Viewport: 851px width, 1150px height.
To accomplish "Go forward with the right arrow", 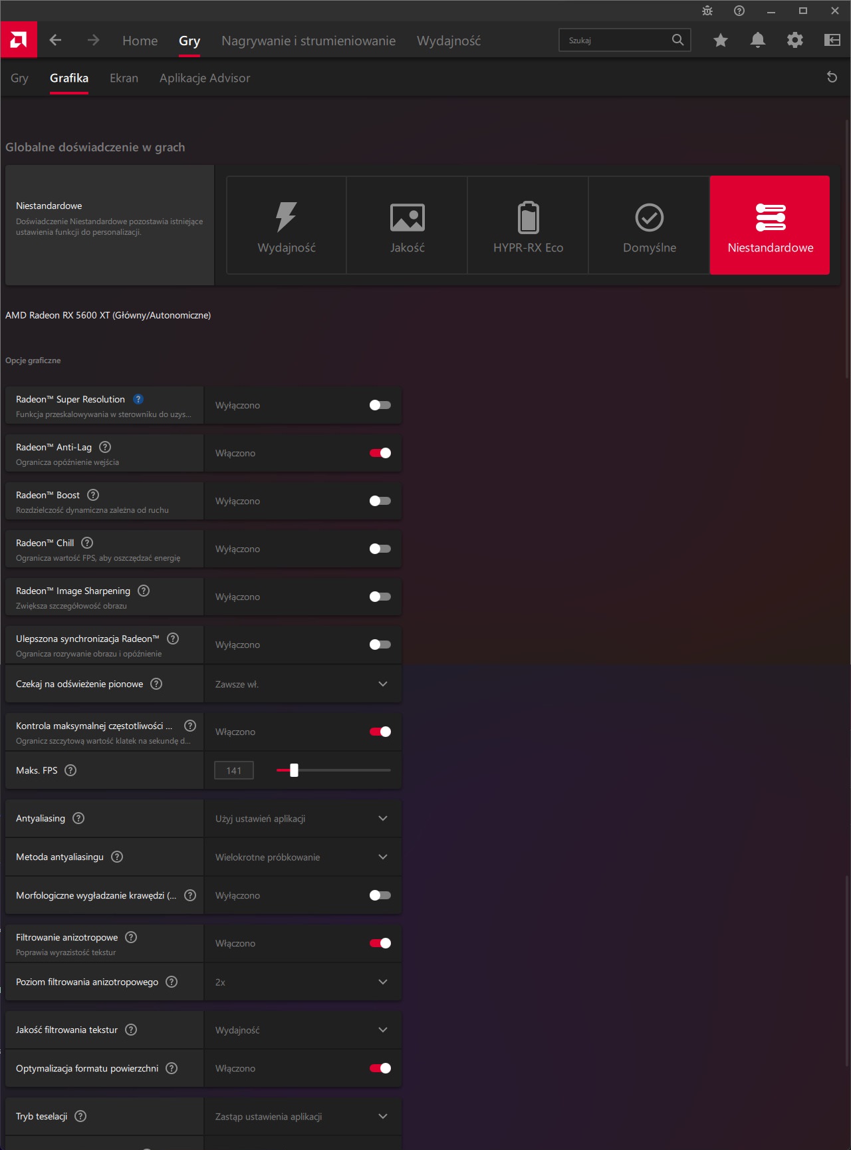I will 93,40.
